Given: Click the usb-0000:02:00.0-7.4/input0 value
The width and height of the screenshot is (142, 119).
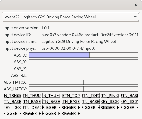Looking at the screenshot, I should click(x=68, y=48).
